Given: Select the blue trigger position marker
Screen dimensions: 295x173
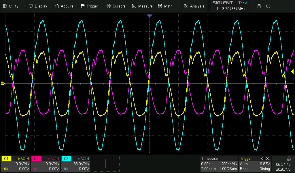Looking at the screenshot, I should point(150,16).
